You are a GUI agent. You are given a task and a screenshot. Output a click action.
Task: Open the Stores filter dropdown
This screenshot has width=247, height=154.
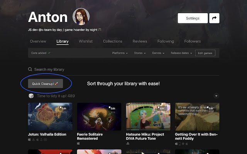tap(140, 53)
